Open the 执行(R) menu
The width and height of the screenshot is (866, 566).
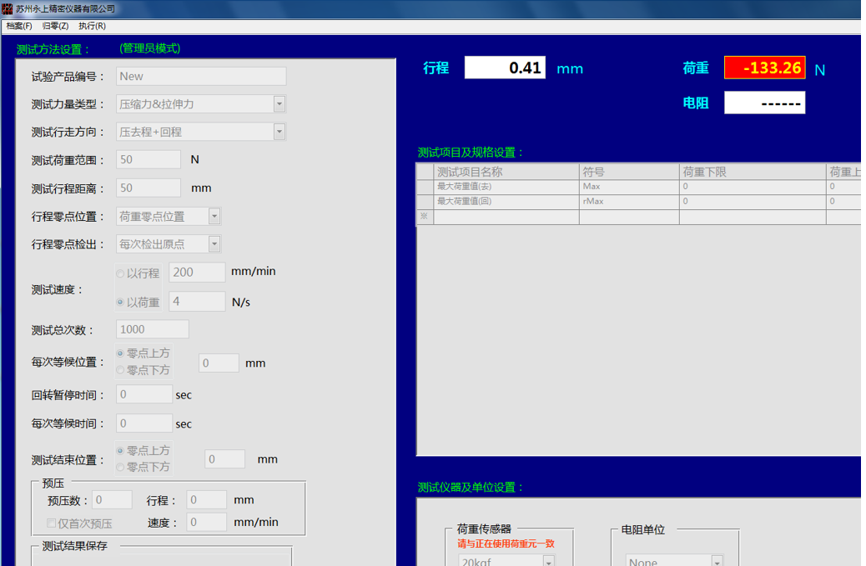pyautogui.click(x=92, y=26)
